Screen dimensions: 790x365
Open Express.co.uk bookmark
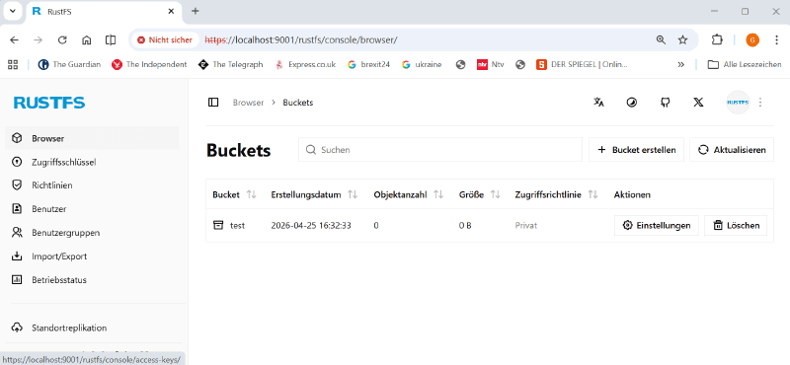[x=306, y=64]
